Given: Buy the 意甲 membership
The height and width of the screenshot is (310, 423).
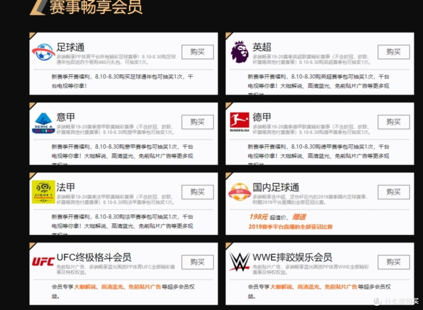Looking at the screenshot, I should (x=197, y=122).
